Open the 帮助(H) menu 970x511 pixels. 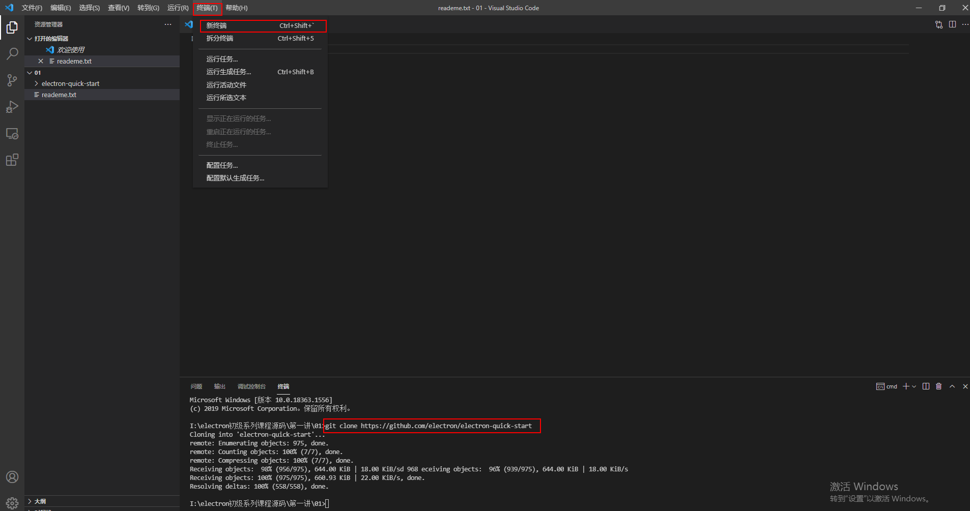click(x=236, y=8)
